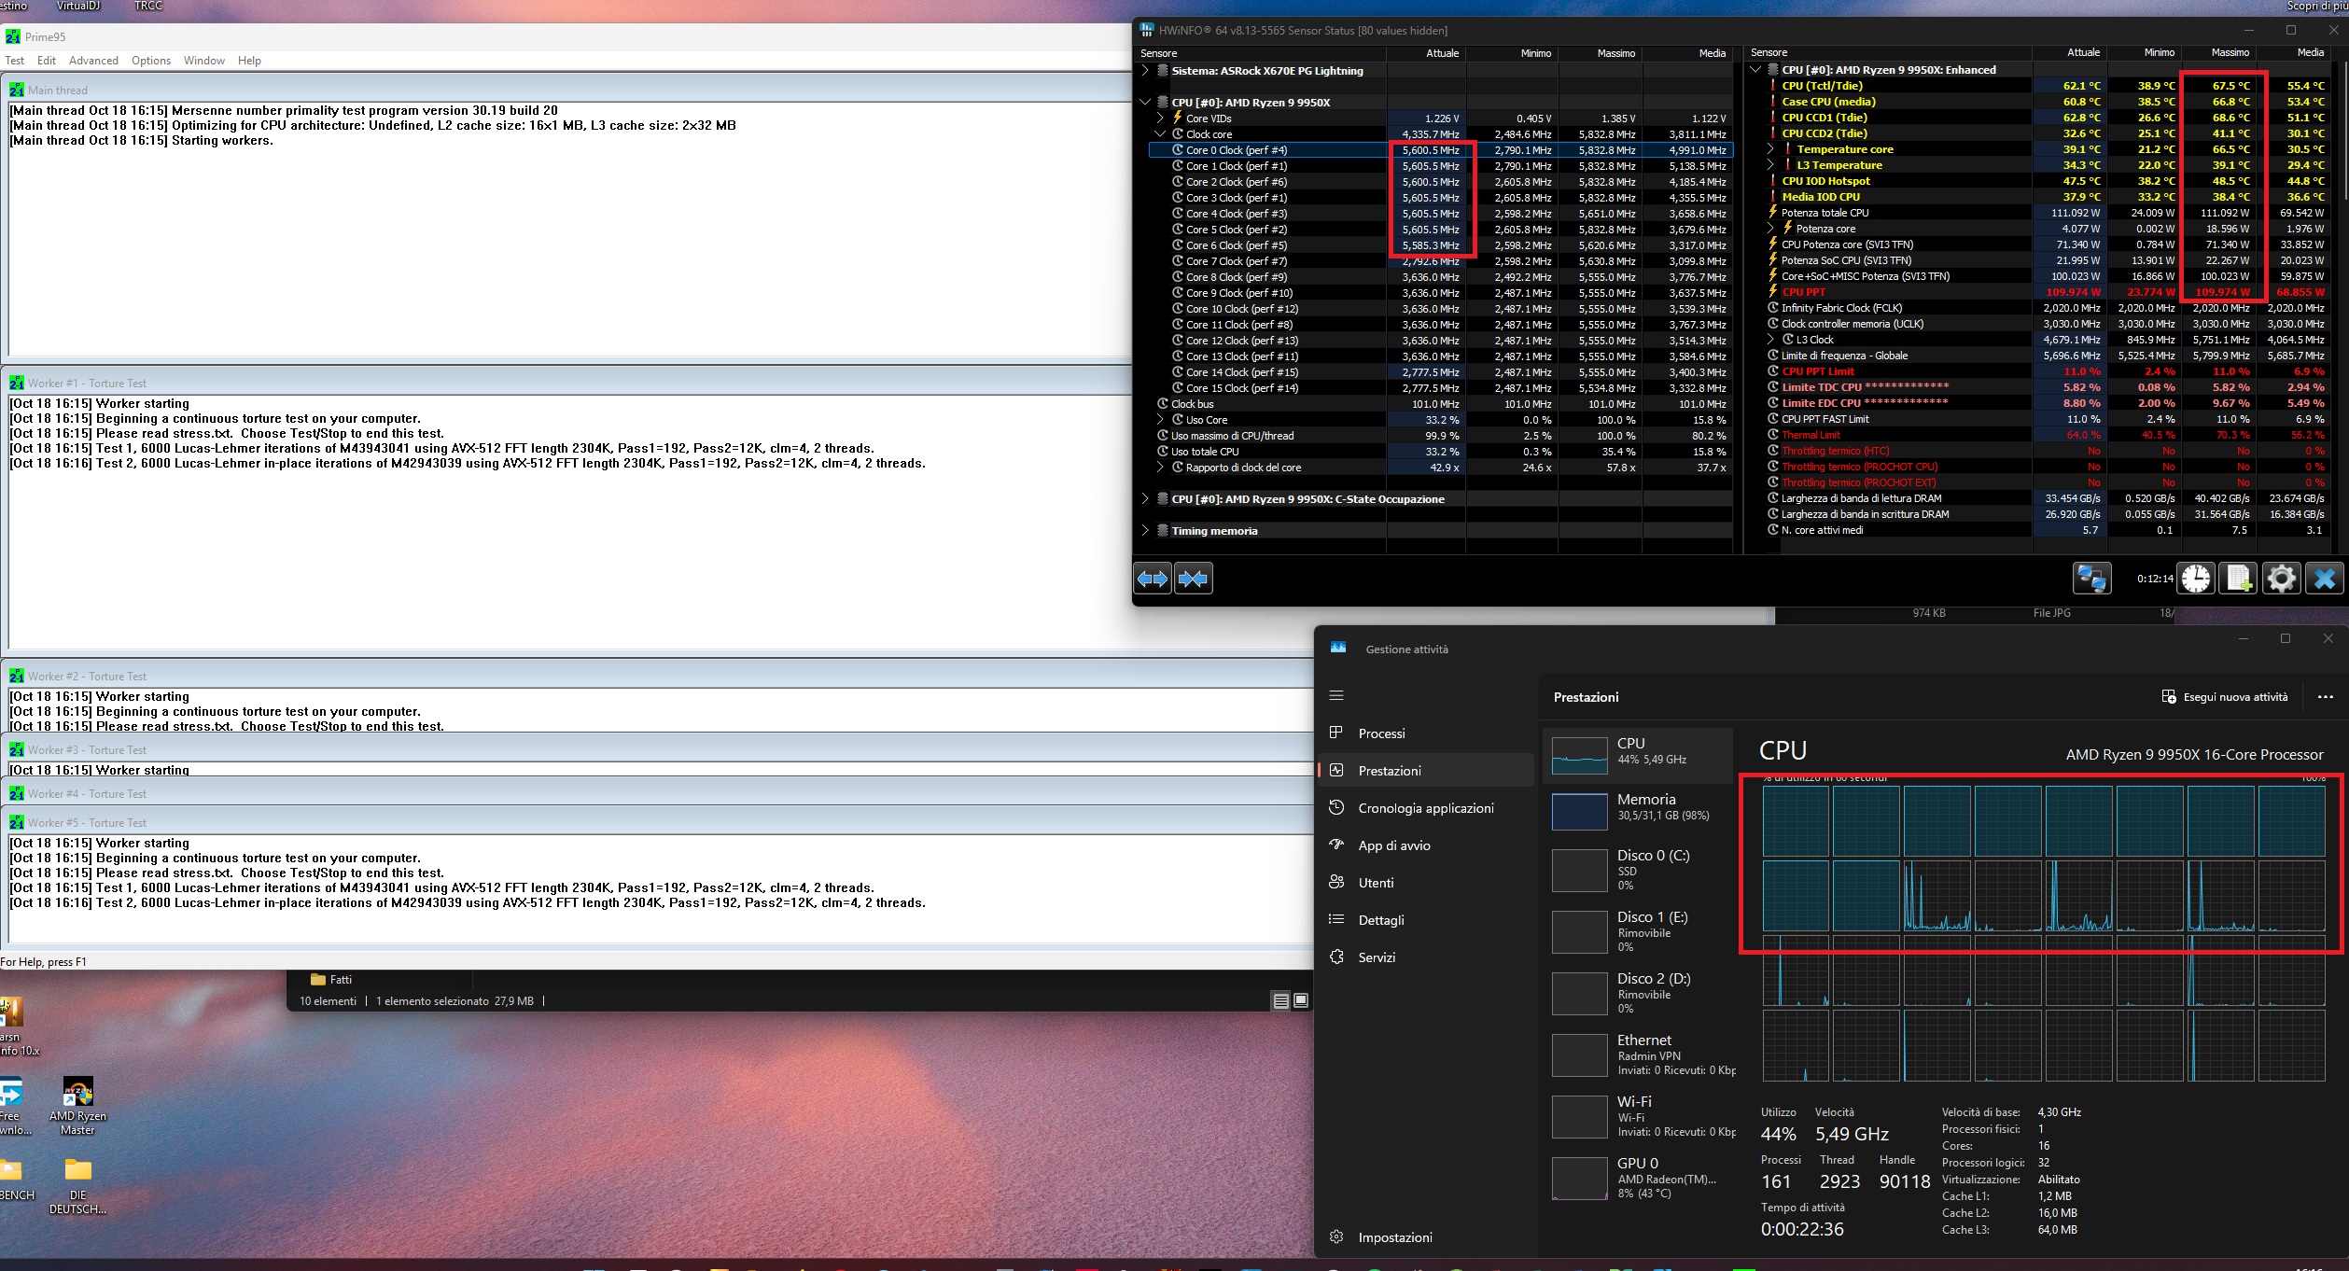This screenshot has height=1271, width=2349.
Task: Open Prime95 Test menu
Action: click(15, 61)
